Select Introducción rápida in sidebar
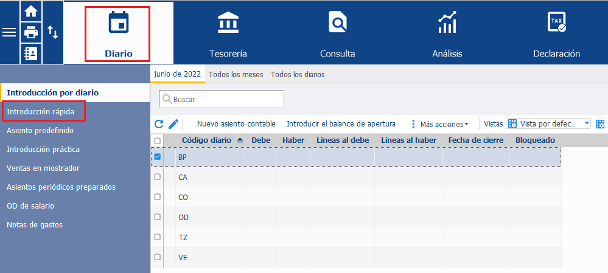The height and width of the screenshot is (273, 608). pos(40,112)
